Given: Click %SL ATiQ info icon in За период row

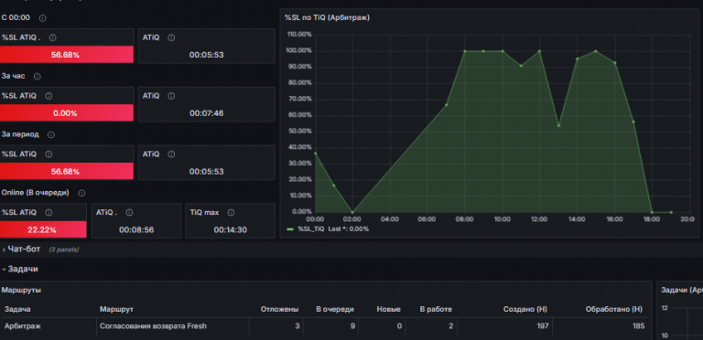Looking at the screenshot, I should (49, 154).
